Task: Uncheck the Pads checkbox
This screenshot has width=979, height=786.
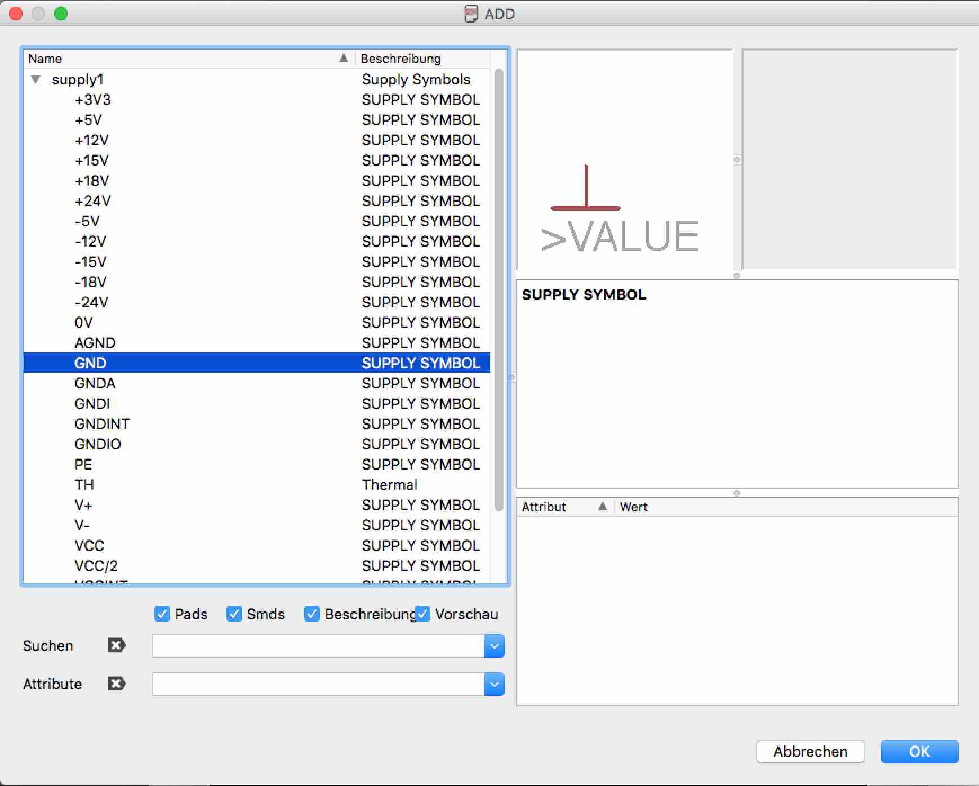Action: point(162,614)
